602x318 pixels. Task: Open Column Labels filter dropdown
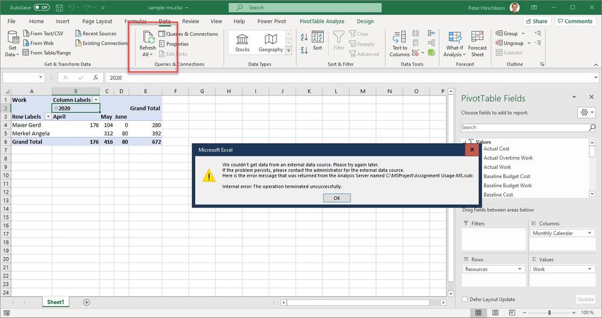pos(96,100)
